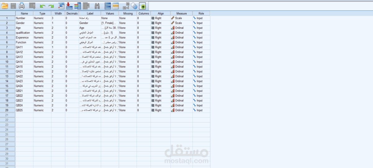Click the green Undo arrow
Image resolution: width=373 pixels, height=168 pixels.
(43, 6)
